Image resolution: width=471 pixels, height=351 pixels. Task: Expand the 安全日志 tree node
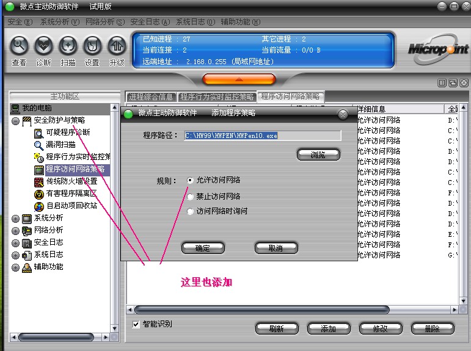click(16, 243)
